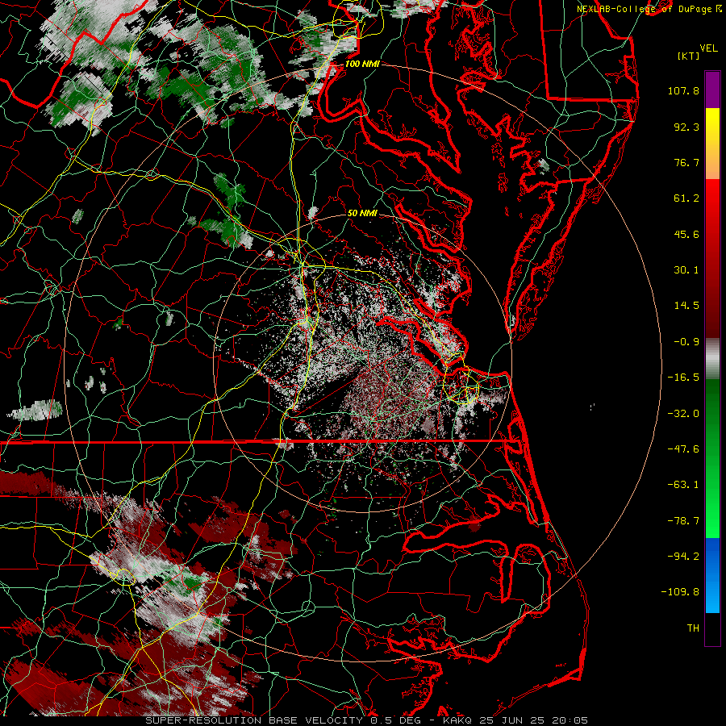This screenshot has width=726, height=726.
Task: Click the blue segment of the velocity color bar
Action: pos(712,575)
